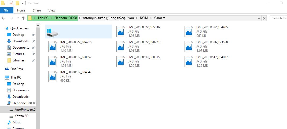Click the 962 KB size text

point(201,36)
